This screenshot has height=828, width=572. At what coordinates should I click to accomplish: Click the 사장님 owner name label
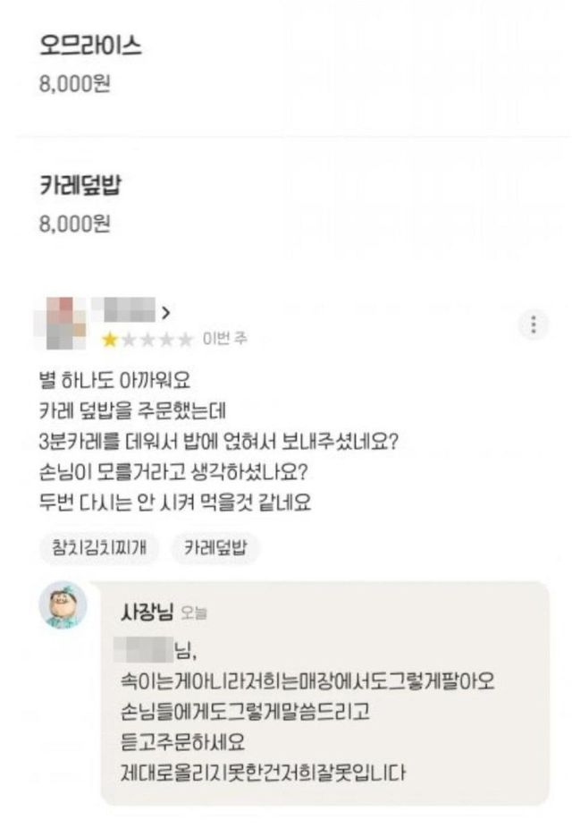(147, 612)
